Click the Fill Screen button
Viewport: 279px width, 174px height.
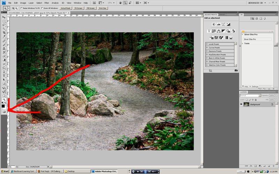pyautogui.click(x=91, y=8)
